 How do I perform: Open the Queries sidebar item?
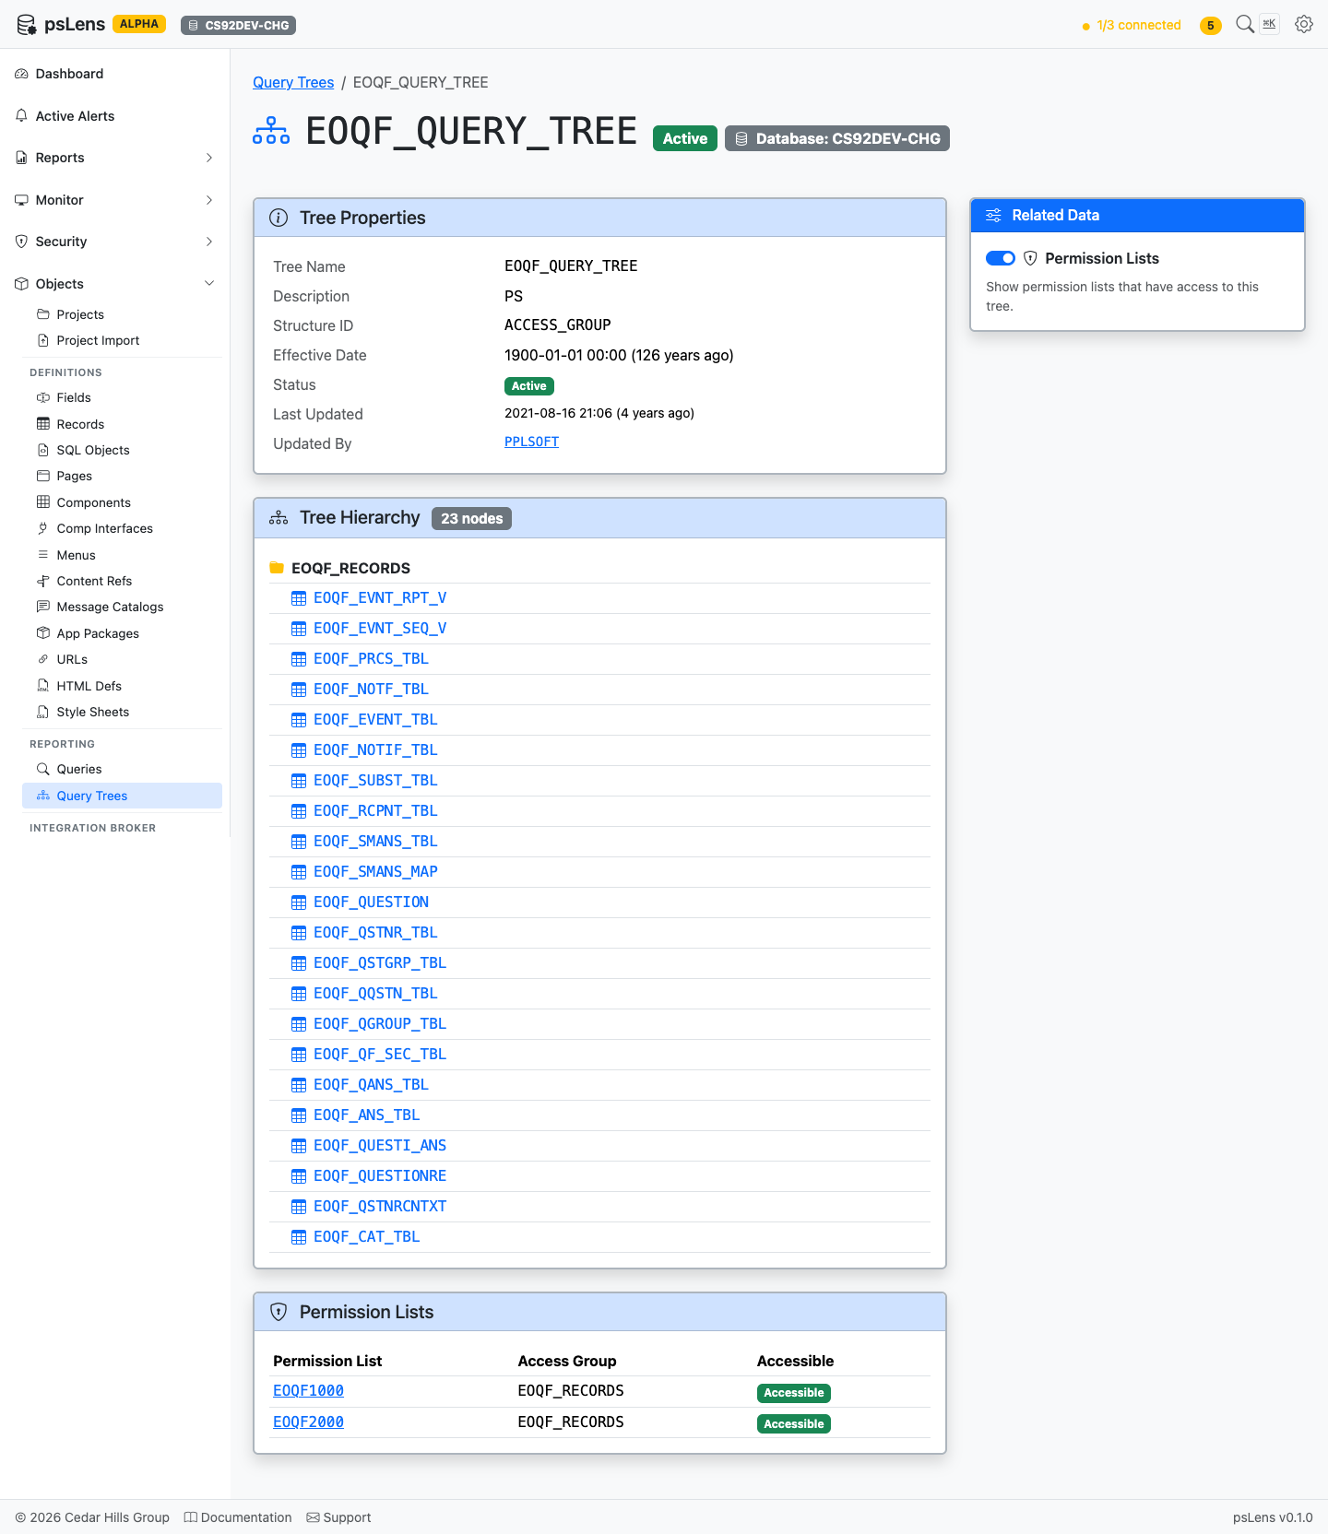tap(122, 769)
